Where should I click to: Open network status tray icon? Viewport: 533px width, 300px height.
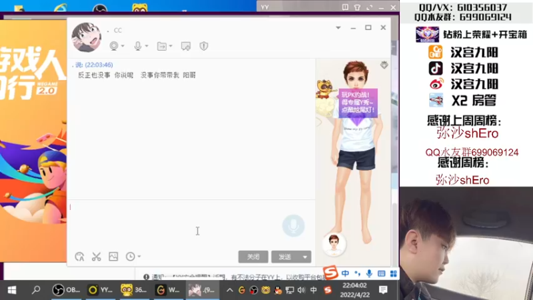point(290,290)
